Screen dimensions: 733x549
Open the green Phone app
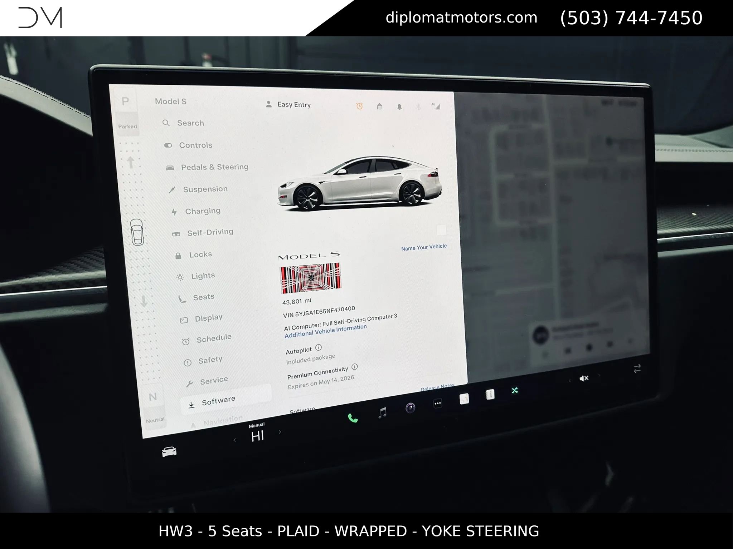point(353,418)
